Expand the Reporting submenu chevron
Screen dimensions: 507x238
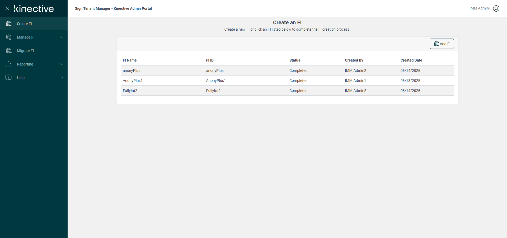coord(62,64)
